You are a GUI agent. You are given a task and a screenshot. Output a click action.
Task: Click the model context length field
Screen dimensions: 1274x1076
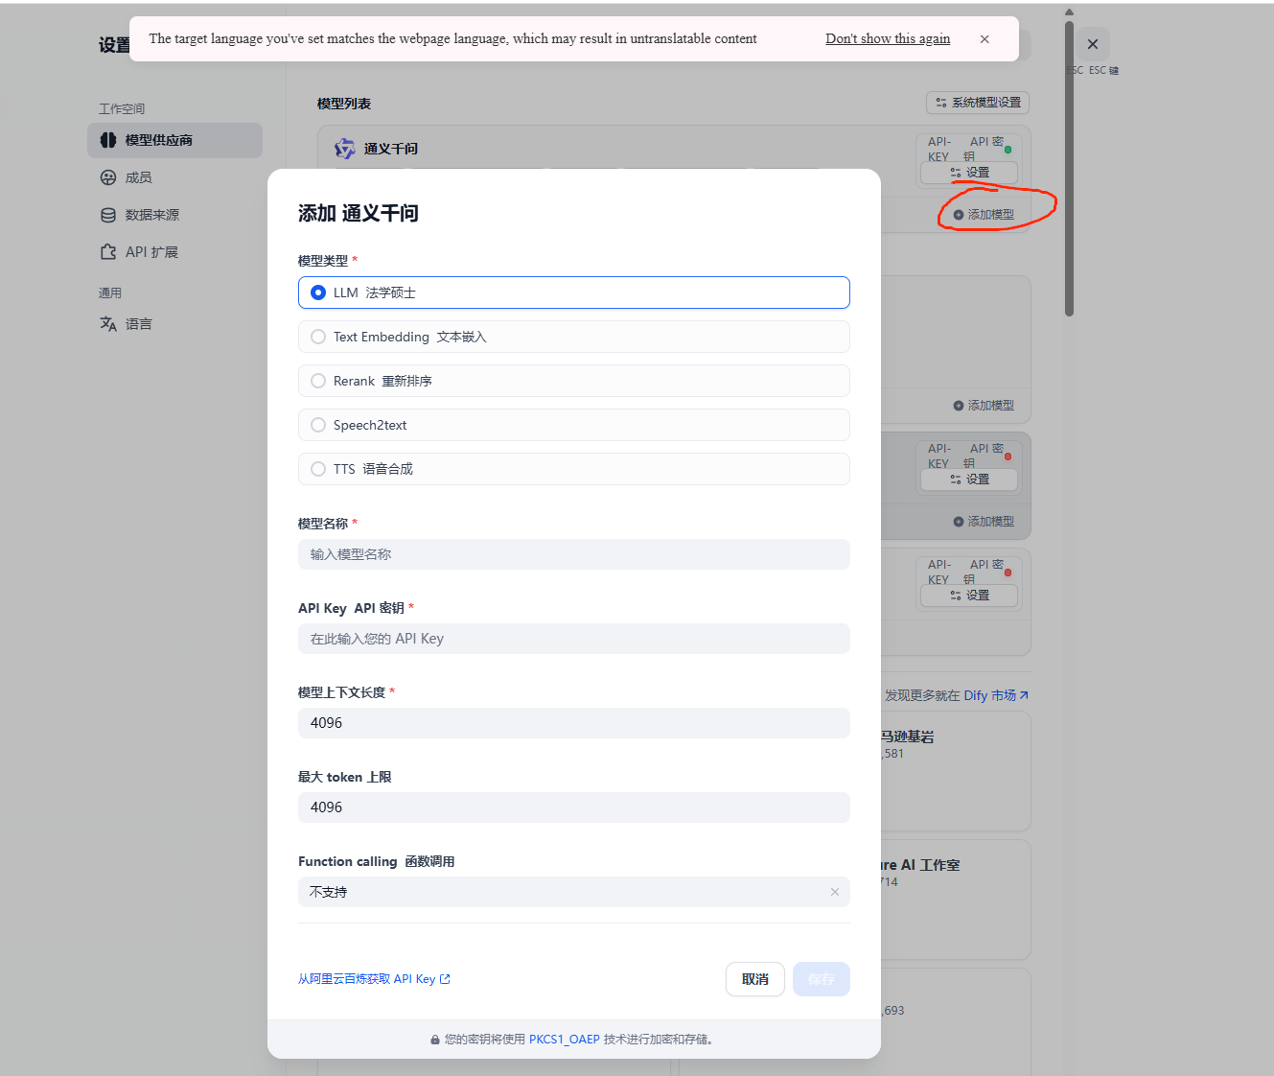coord(573,723)
